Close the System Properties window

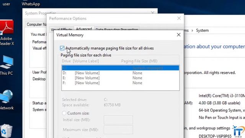pos(153,13)
